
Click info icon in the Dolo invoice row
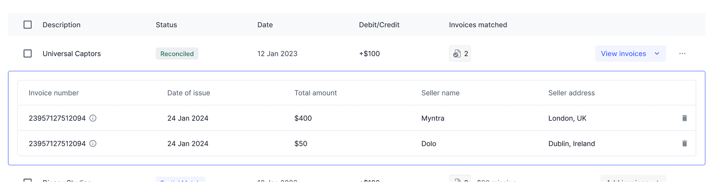coord(93,144)
